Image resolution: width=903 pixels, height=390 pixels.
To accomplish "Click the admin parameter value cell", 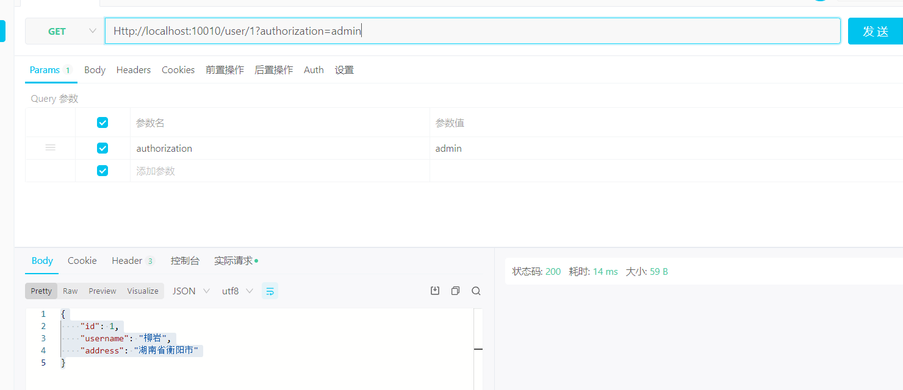I will tap(666, 148).
